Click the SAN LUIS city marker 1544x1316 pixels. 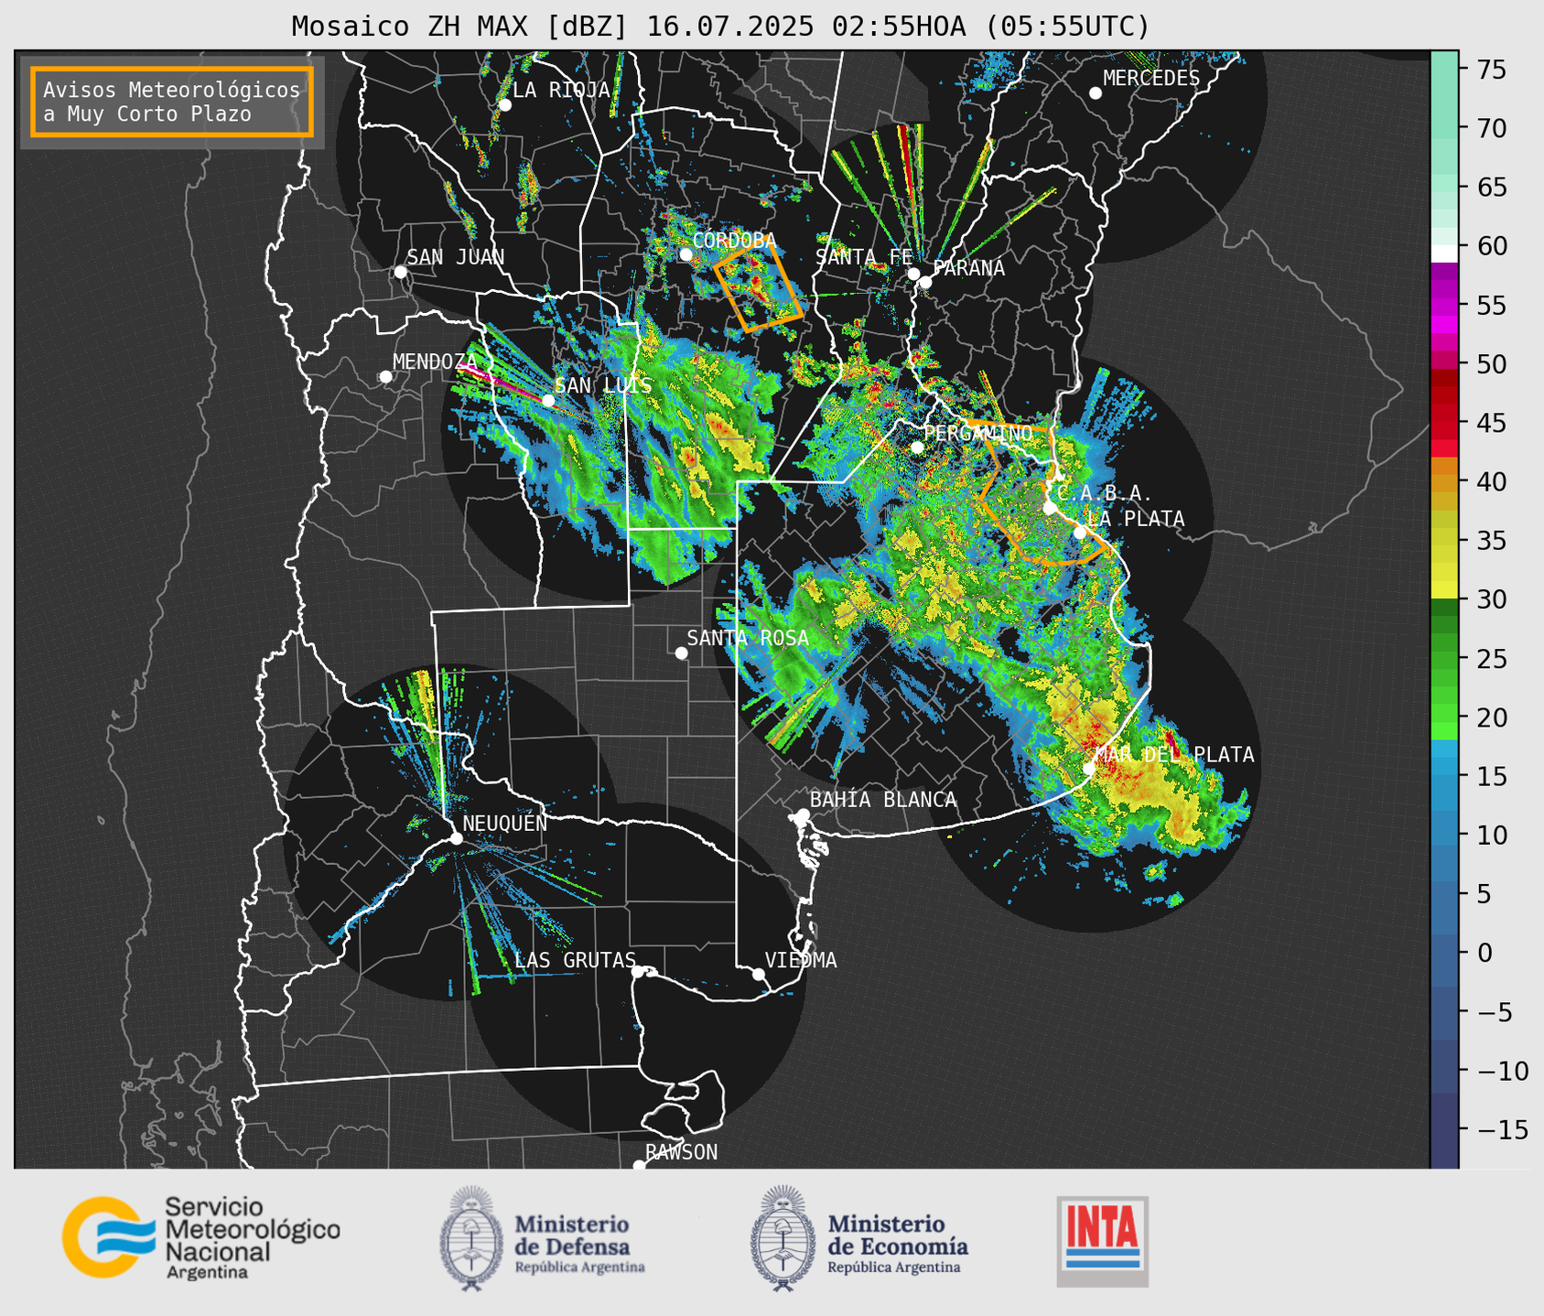point(547,401)
